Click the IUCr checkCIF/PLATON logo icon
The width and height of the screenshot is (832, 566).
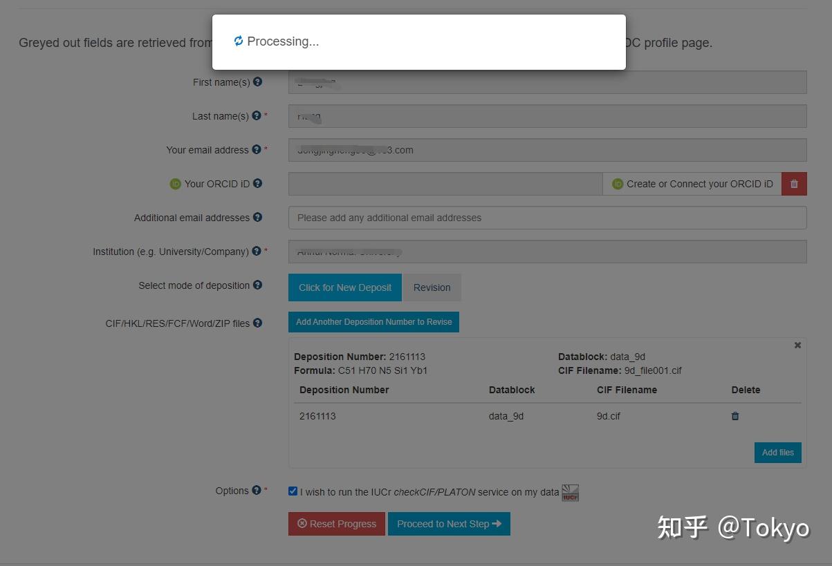point(570,492)
